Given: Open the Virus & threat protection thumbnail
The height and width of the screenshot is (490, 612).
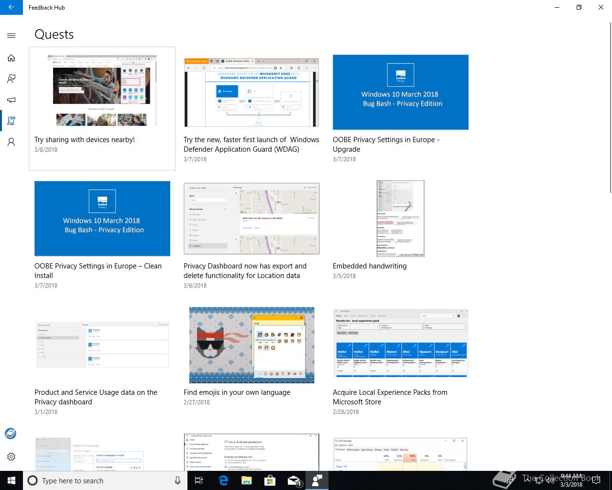Looking at the screenshot, I should tap(251, 452).
